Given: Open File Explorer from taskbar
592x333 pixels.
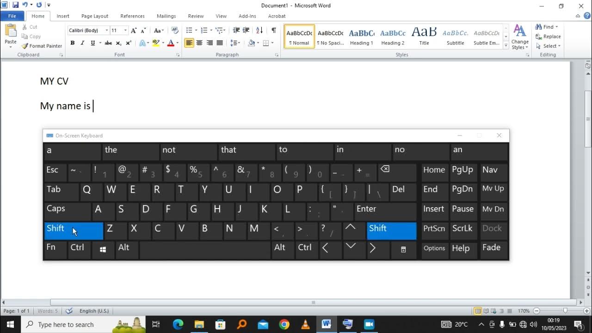Looking at the screenshot, I should point(199,324).
